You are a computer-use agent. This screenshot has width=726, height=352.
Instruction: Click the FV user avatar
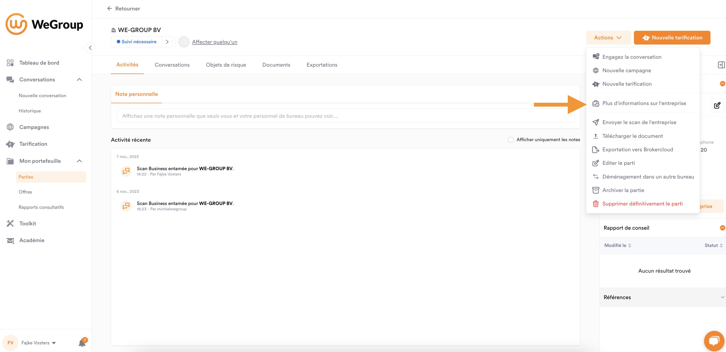click(10, 343)
